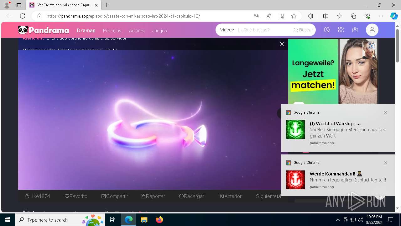Open File Explorer from the taskbar

click(x=144, y=220)
